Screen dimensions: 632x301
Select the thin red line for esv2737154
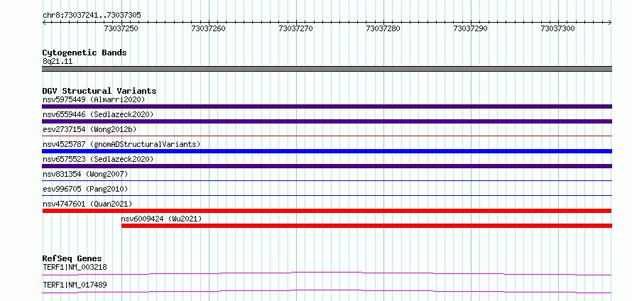(327, 136)
